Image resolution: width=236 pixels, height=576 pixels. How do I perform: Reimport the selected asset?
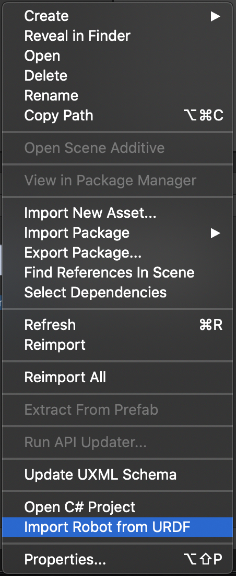[117, 345]
